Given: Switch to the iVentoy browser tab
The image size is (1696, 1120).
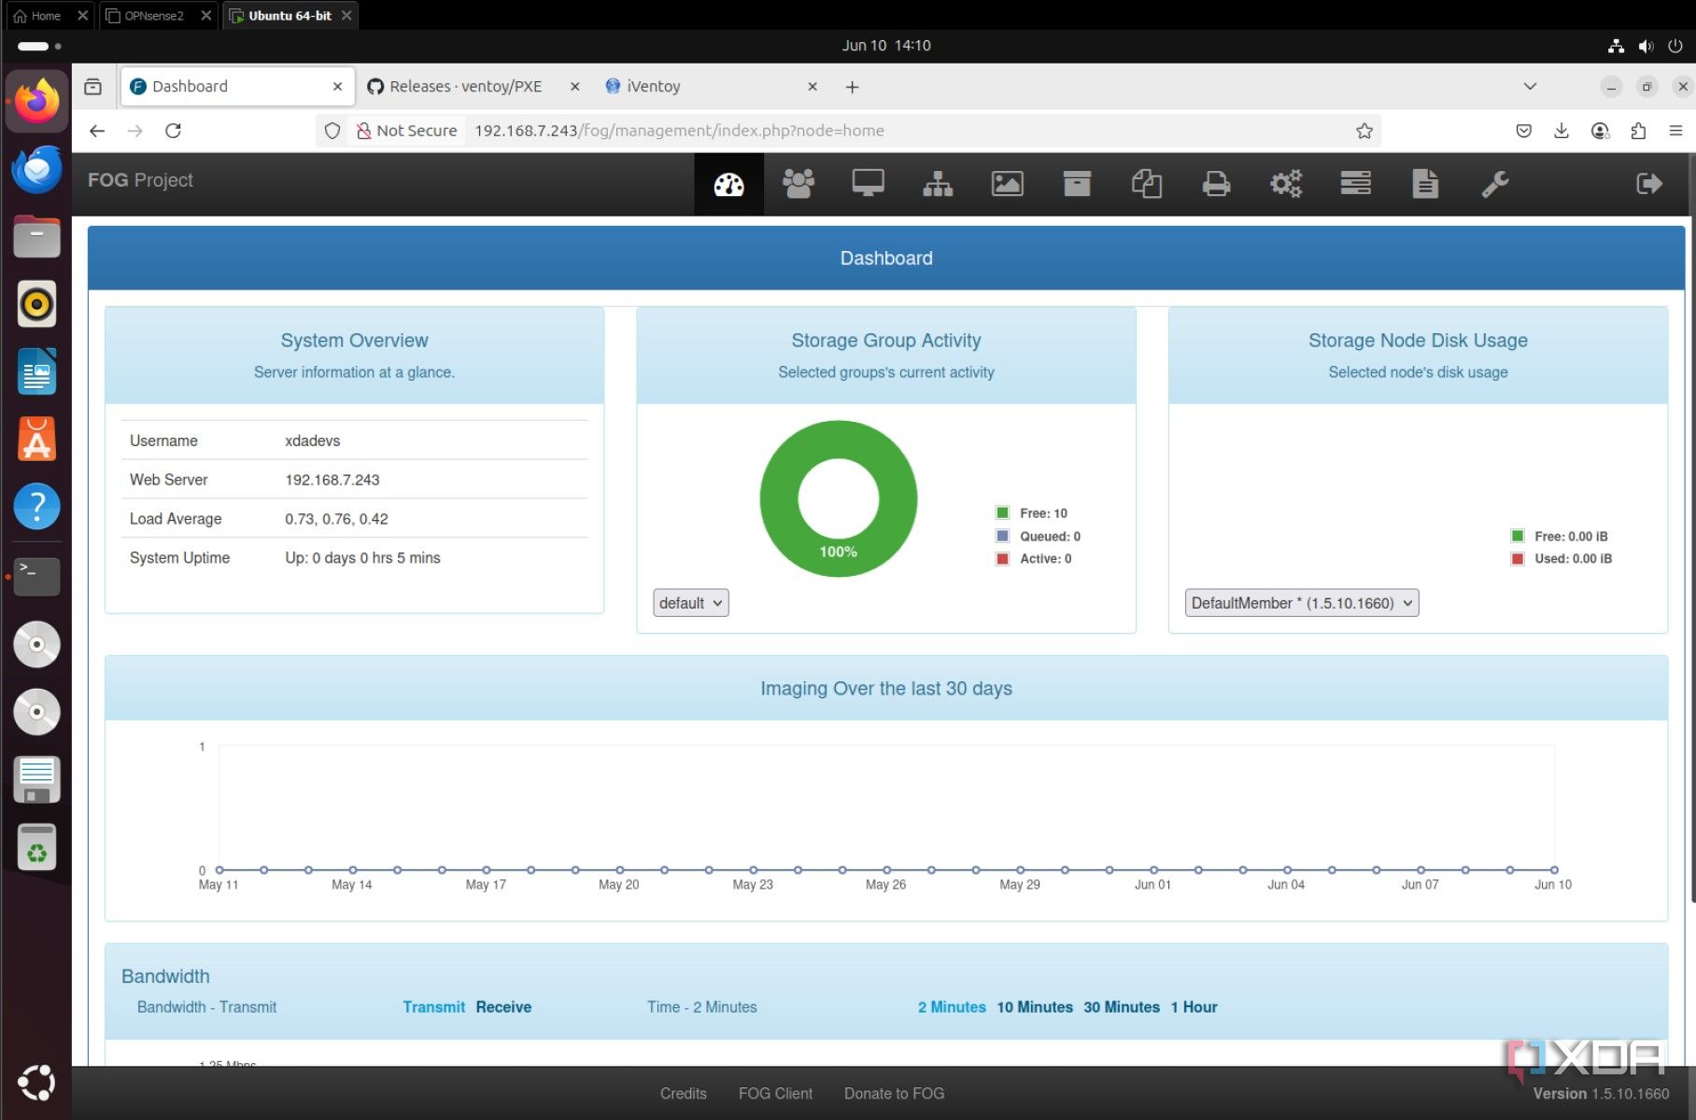Looking at the screenshot, I should [654, 87].
